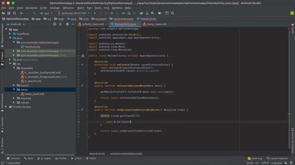Select MainActivity in the project tree

(32, 47)
